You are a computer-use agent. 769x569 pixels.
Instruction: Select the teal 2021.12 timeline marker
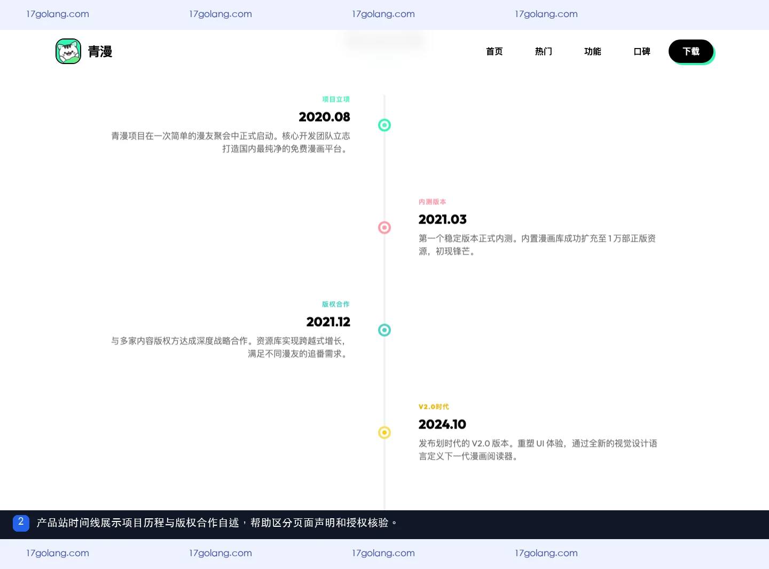tap(384, 330)
